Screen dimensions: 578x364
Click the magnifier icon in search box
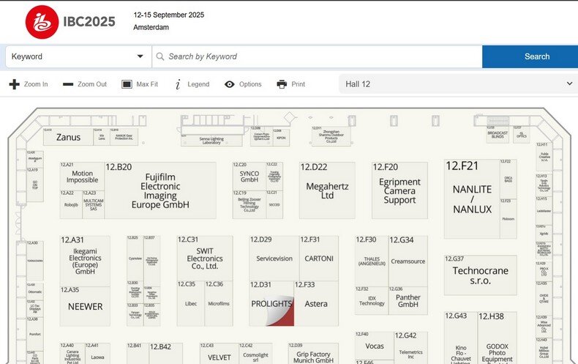click(x=160, y=56)
